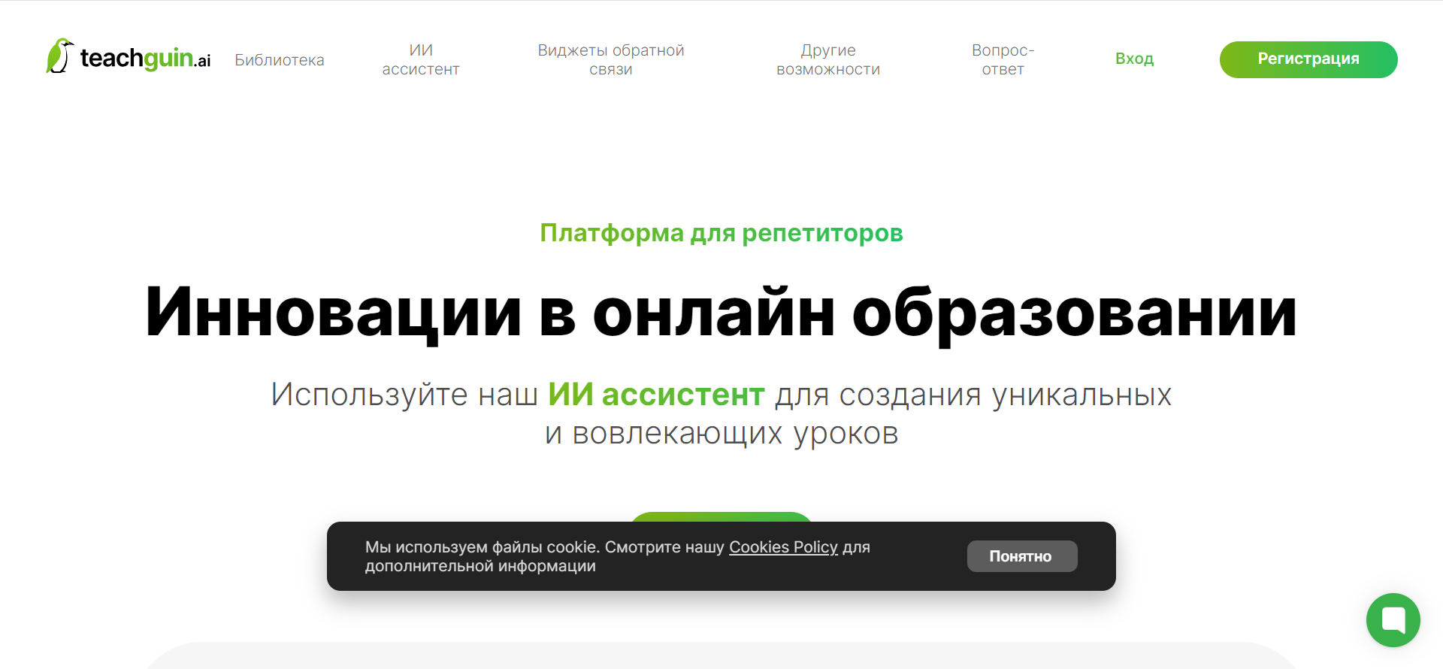The height and width of the screenshot is (669, 1443).
Task: Click the Платформа для репетиторов green heading
Action: coord(721,233)
